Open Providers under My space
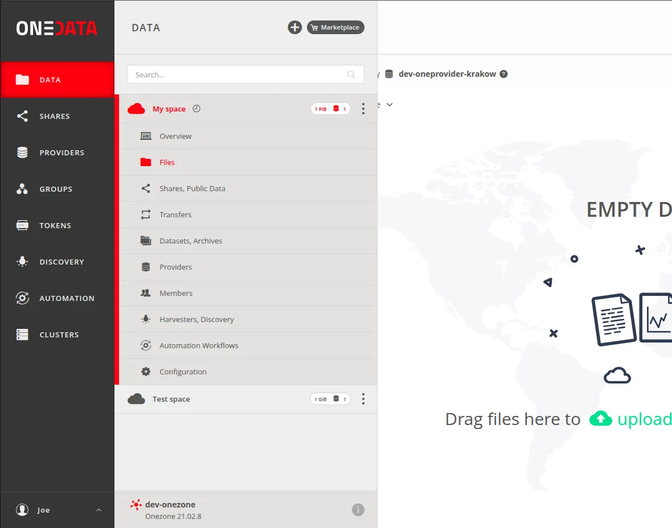Viewport: 672px width, 528px height. [248, 267]
